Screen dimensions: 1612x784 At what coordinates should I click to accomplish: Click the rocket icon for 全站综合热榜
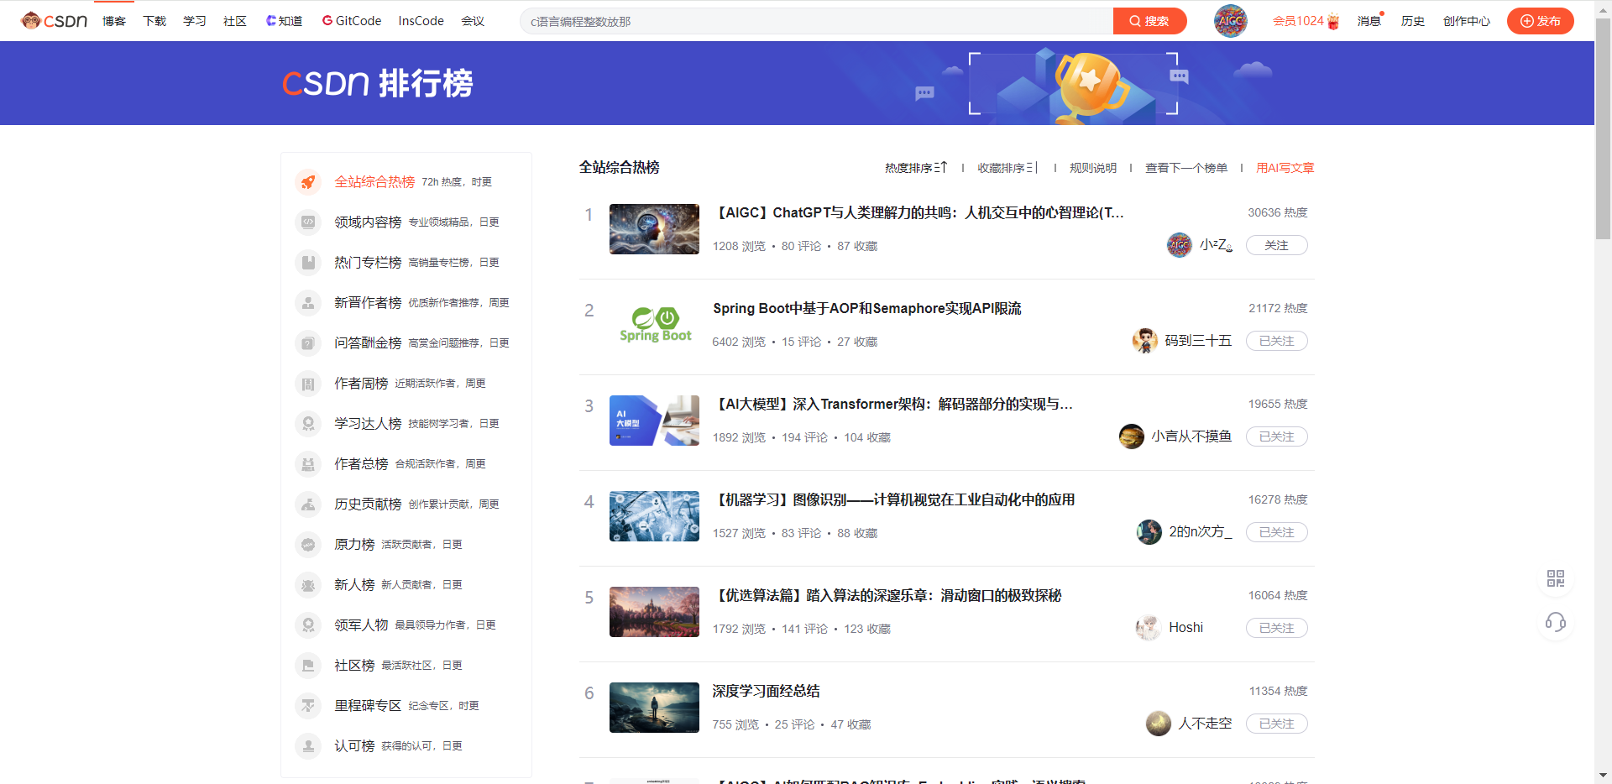[308, 182]
